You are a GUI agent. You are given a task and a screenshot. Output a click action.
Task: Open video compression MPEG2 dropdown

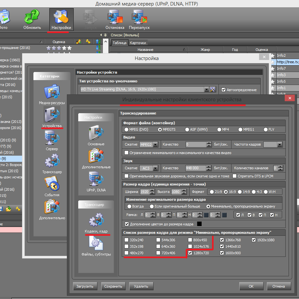coord(155,145)
